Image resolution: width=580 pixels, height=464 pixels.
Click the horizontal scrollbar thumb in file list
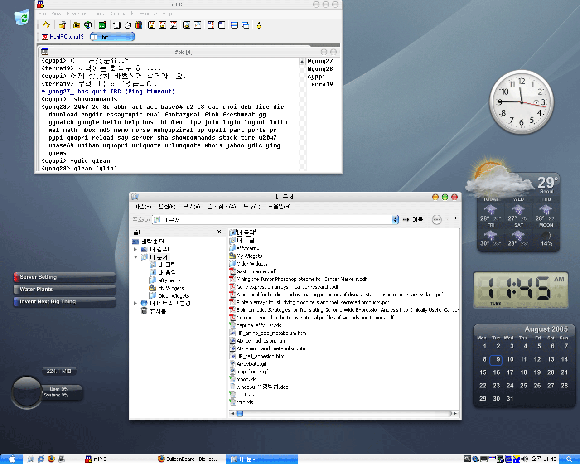click(x=240, y=413)
